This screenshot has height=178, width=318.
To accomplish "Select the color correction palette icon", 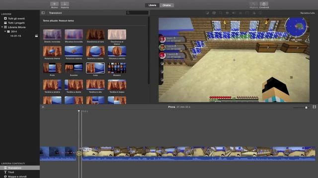I will pyautogui.click(x=214, y=13).
